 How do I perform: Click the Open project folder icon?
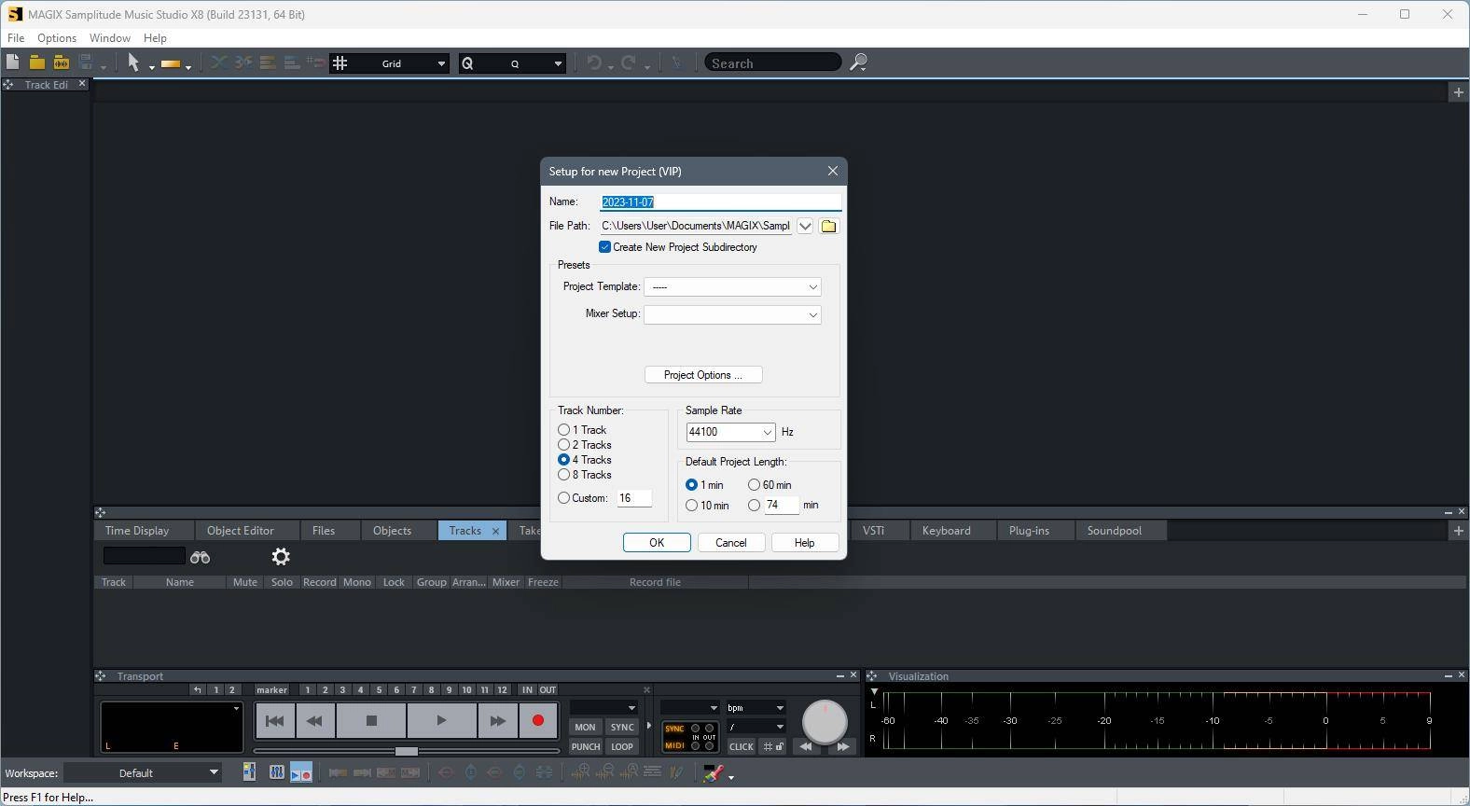(x=36, y=63)
